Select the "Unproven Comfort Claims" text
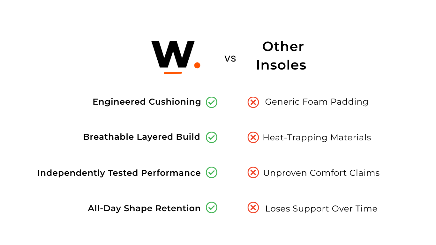 pos(321,173)
